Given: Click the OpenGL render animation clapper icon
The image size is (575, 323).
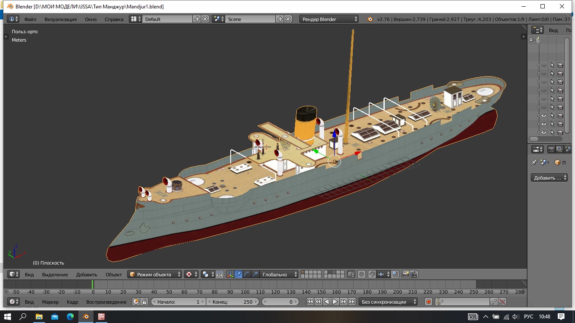Looking at the screenshot, I should [x=414, y=275].
